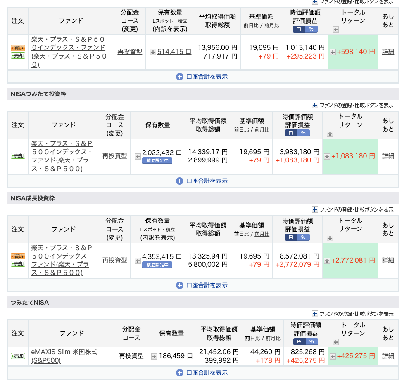This screenshot has height=381, width=409.
Task: Open eMAXIS Slim 米国株式(S&P500) fund link
Action: (64, 356)
